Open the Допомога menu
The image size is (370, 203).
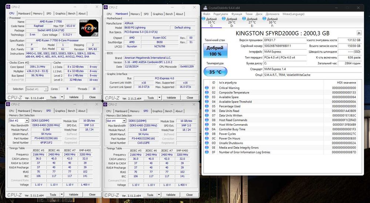273,14
